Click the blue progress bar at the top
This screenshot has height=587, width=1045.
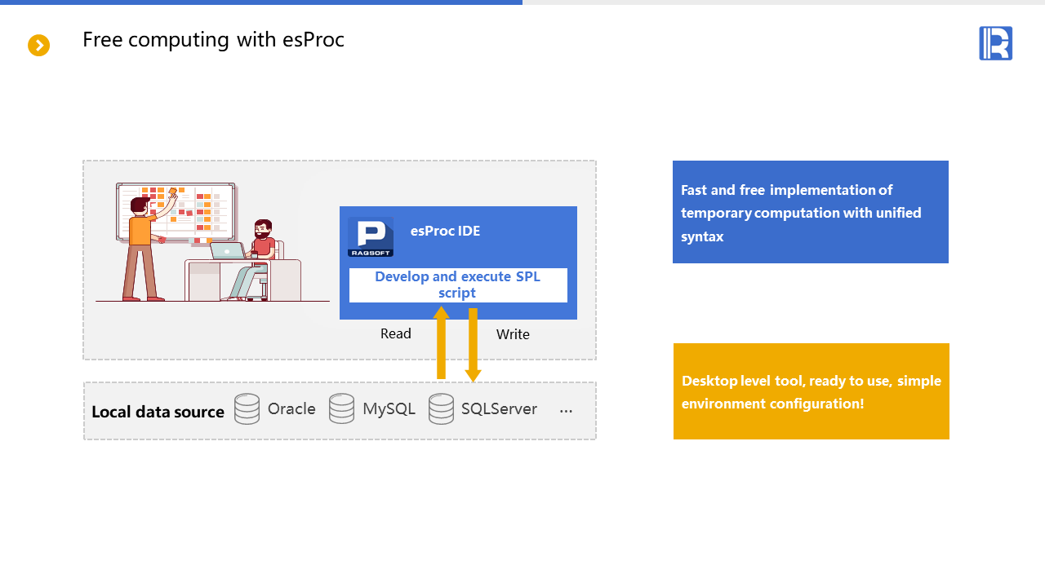261,2
